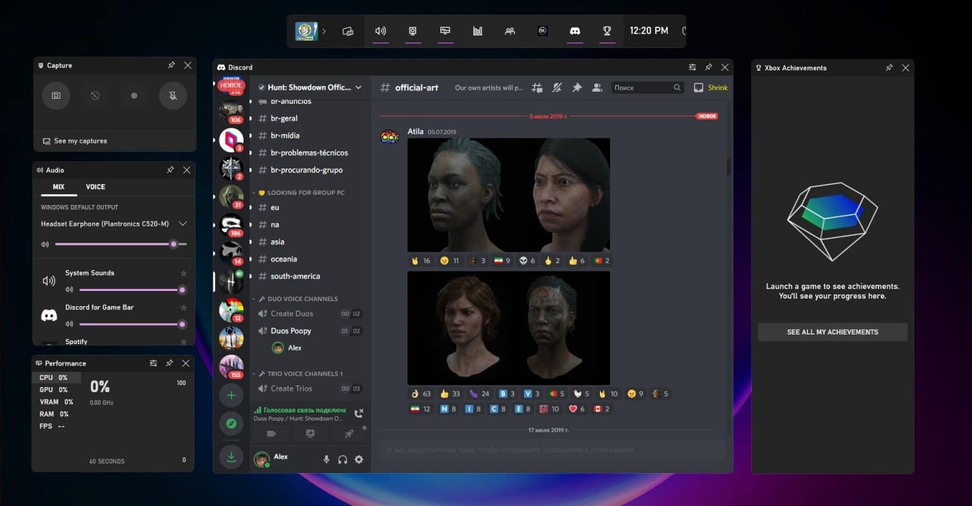Click the screenshot camera icon in Capture widget
Viewport: 972px width, 506px height.
[x=56, y=96]
